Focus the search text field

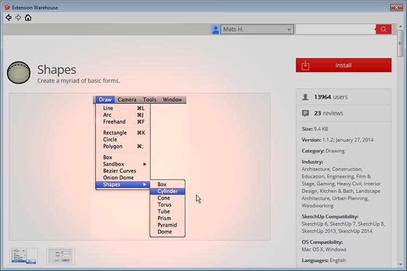click(335, 29)
